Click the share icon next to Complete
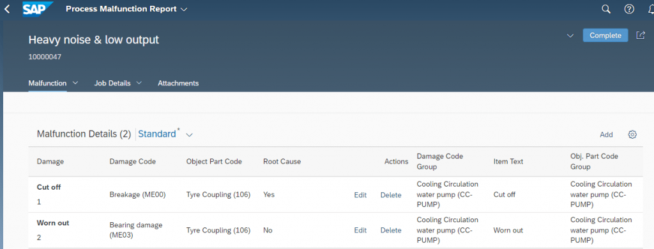The height and width of the screenshot is (249, 654). click(x=640, y=35)
